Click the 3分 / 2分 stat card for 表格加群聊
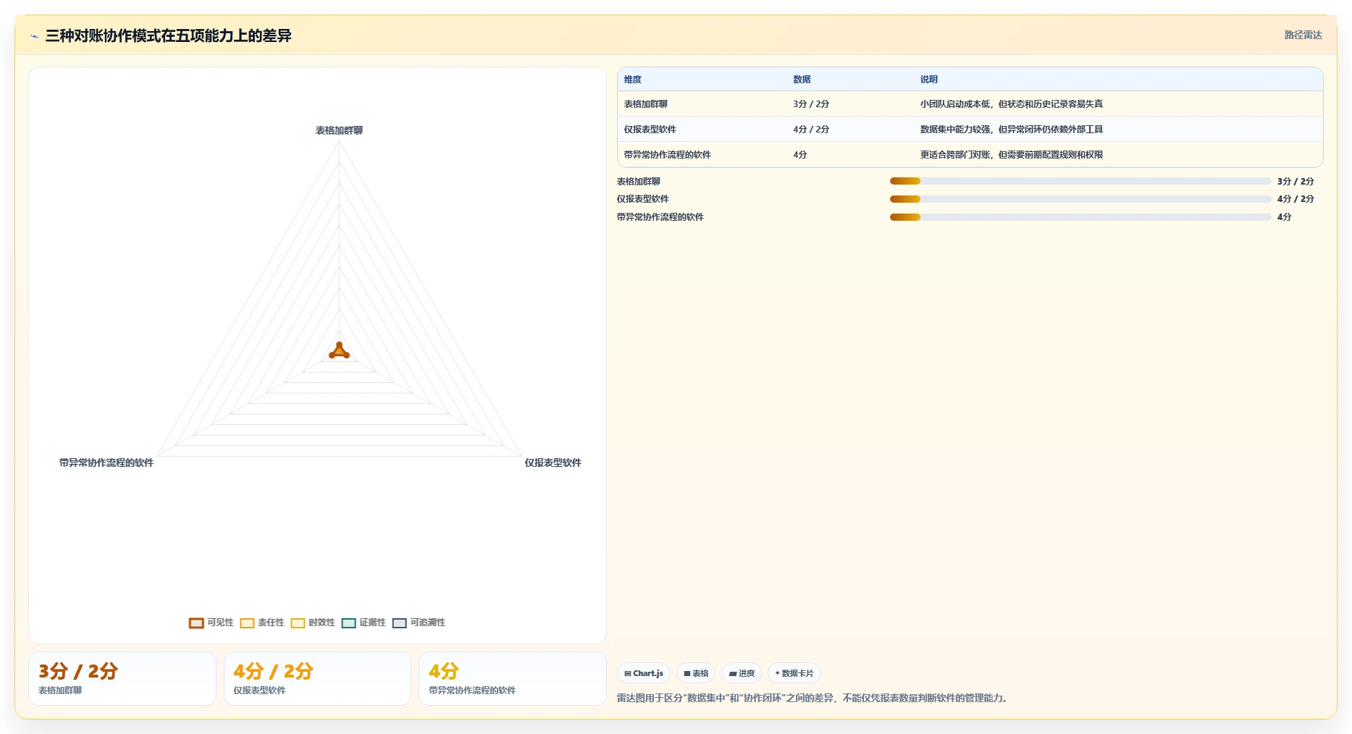This screenshot has height=734, width=1352. 122,678
